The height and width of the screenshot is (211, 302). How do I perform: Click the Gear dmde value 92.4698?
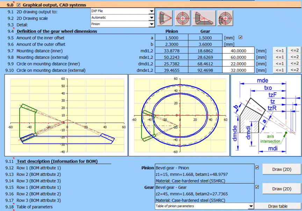205,70
